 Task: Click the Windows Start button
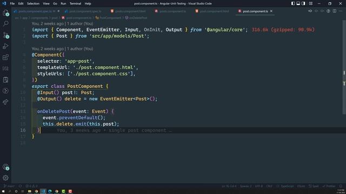point(3,191)
